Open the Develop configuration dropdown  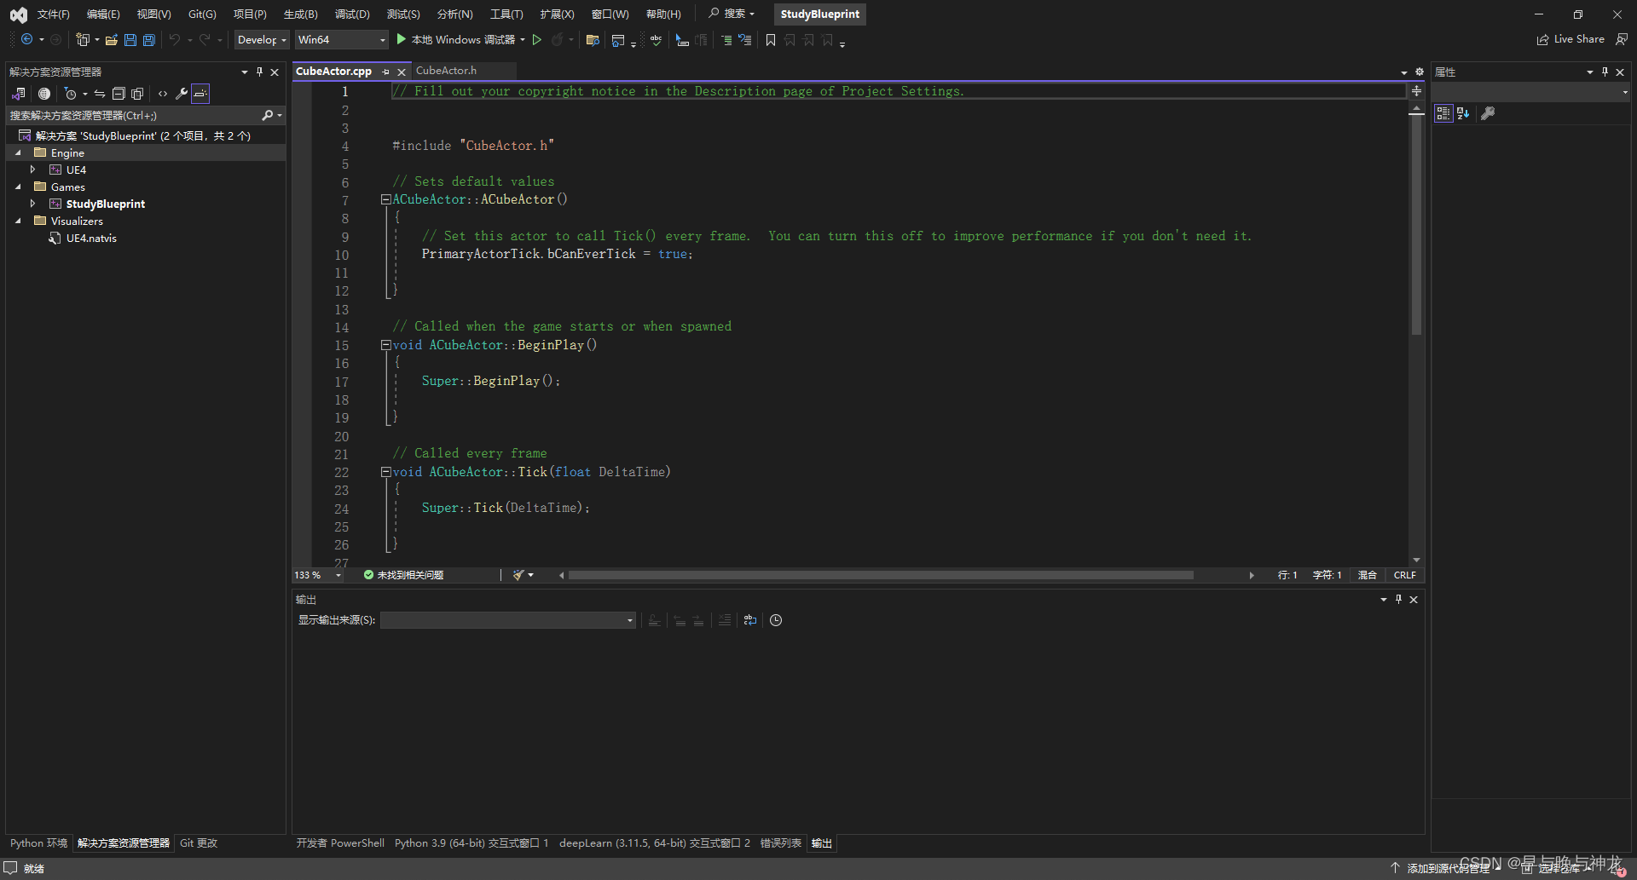262,39
